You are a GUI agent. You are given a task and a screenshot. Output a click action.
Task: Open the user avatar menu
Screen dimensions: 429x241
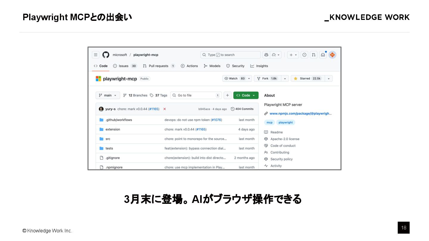click(332, 55)
